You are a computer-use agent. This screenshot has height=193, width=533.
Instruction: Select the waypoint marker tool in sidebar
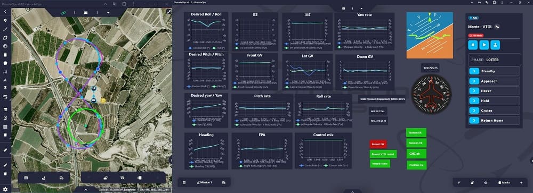coord(5,20)
